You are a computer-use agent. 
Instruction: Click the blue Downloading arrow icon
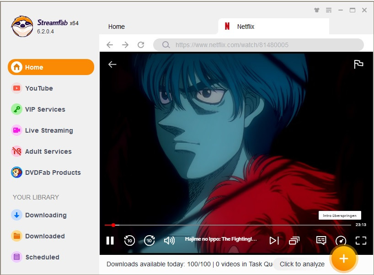pyautogui.click(x=17, y=215)
